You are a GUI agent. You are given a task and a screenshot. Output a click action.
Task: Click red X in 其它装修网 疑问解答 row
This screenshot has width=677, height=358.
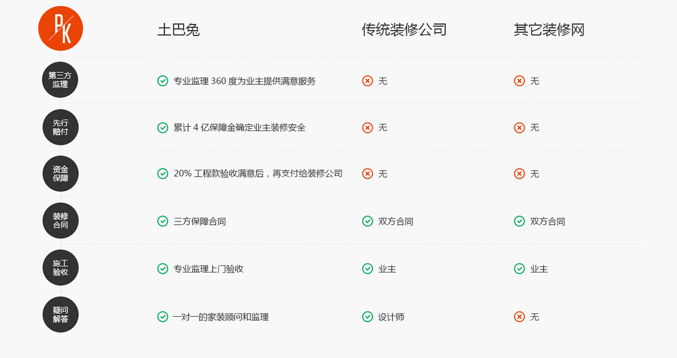[519, 317]
